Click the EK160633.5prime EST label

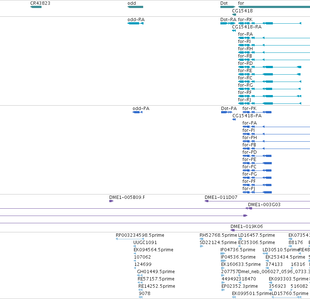(x=241, y=264)
